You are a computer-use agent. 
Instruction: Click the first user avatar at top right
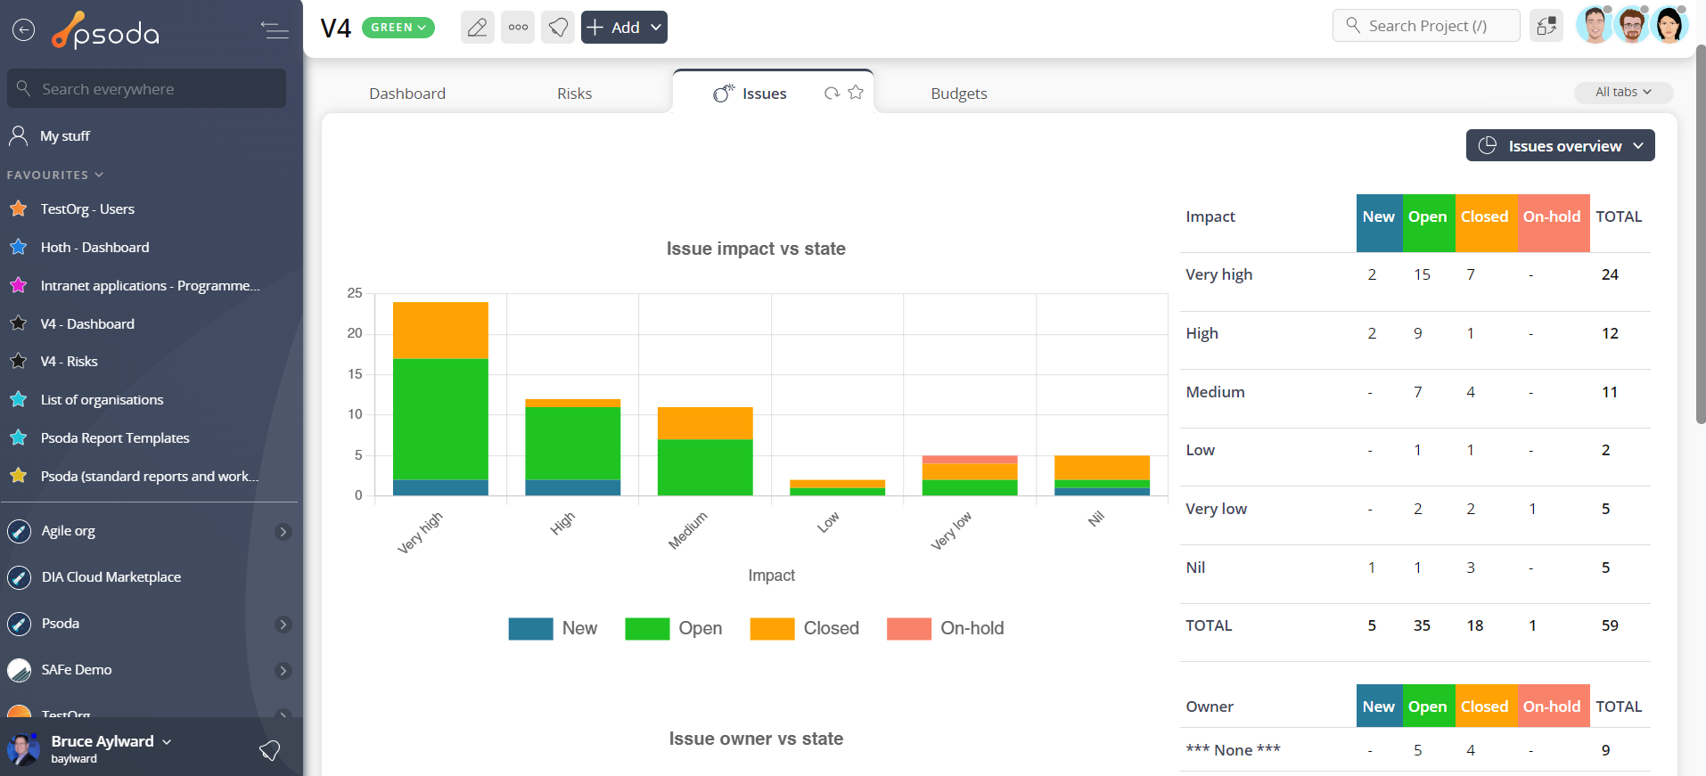pyautogui.click(x=1595, y=25)
